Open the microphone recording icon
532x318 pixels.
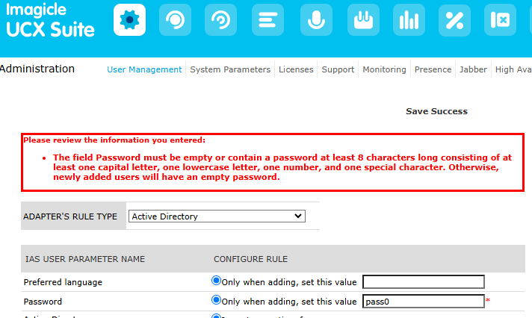click(316, 20)
